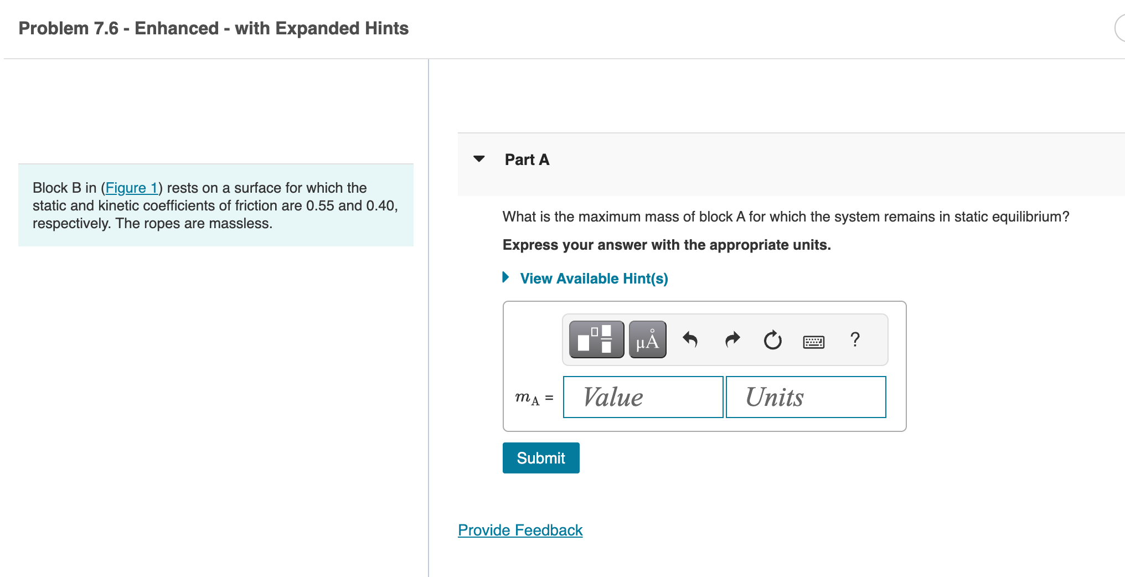The width and height of the screenshot is (1125, 577).
Task: Select the Part A heading
Action: (526, 159)
